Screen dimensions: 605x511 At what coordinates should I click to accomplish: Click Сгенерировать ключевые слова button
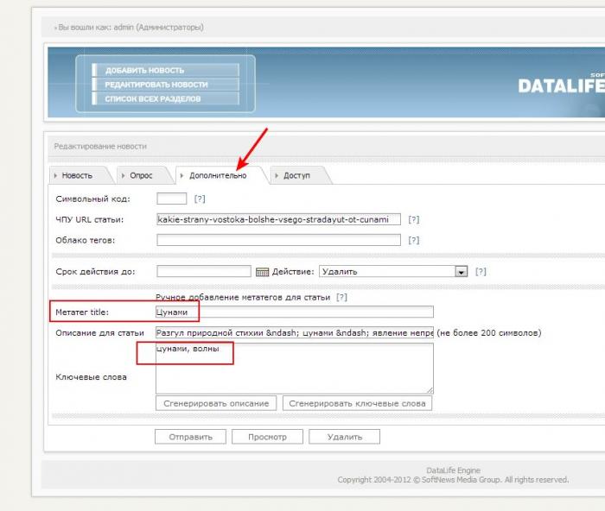click(x=357, y=403)
